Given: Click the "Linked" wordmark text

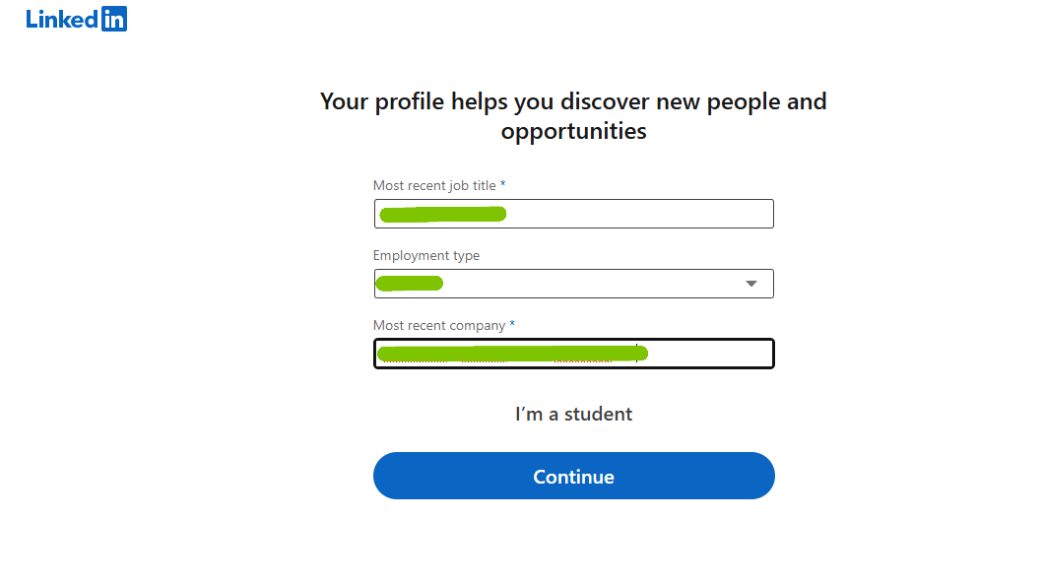Looking at the screenshot, I should pyautogui.click(x=62, y=19).
